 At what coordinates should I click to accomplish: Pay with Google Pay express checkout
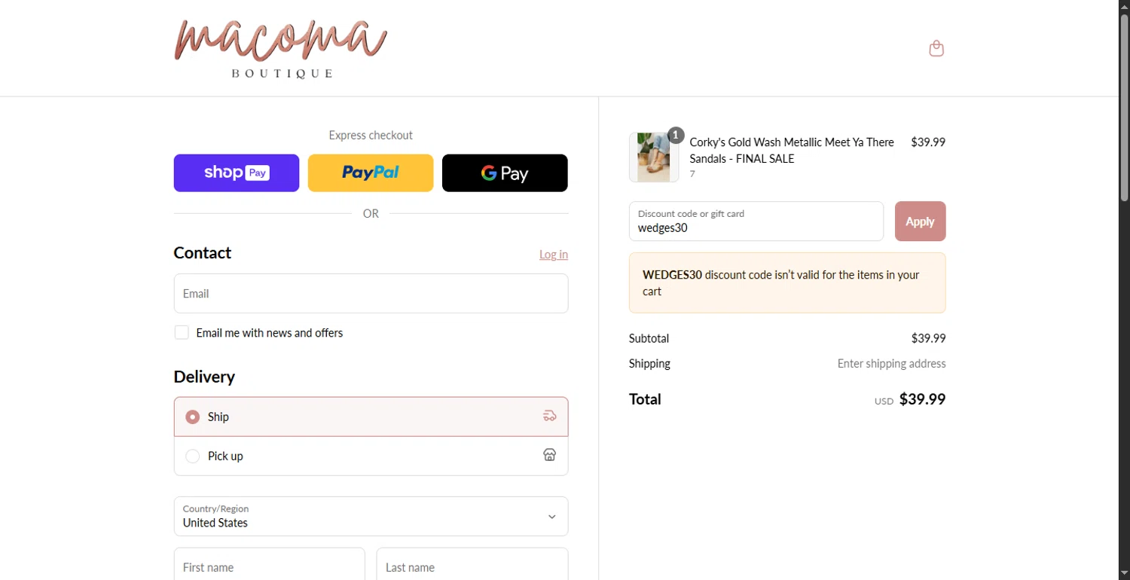coord(505,172)
